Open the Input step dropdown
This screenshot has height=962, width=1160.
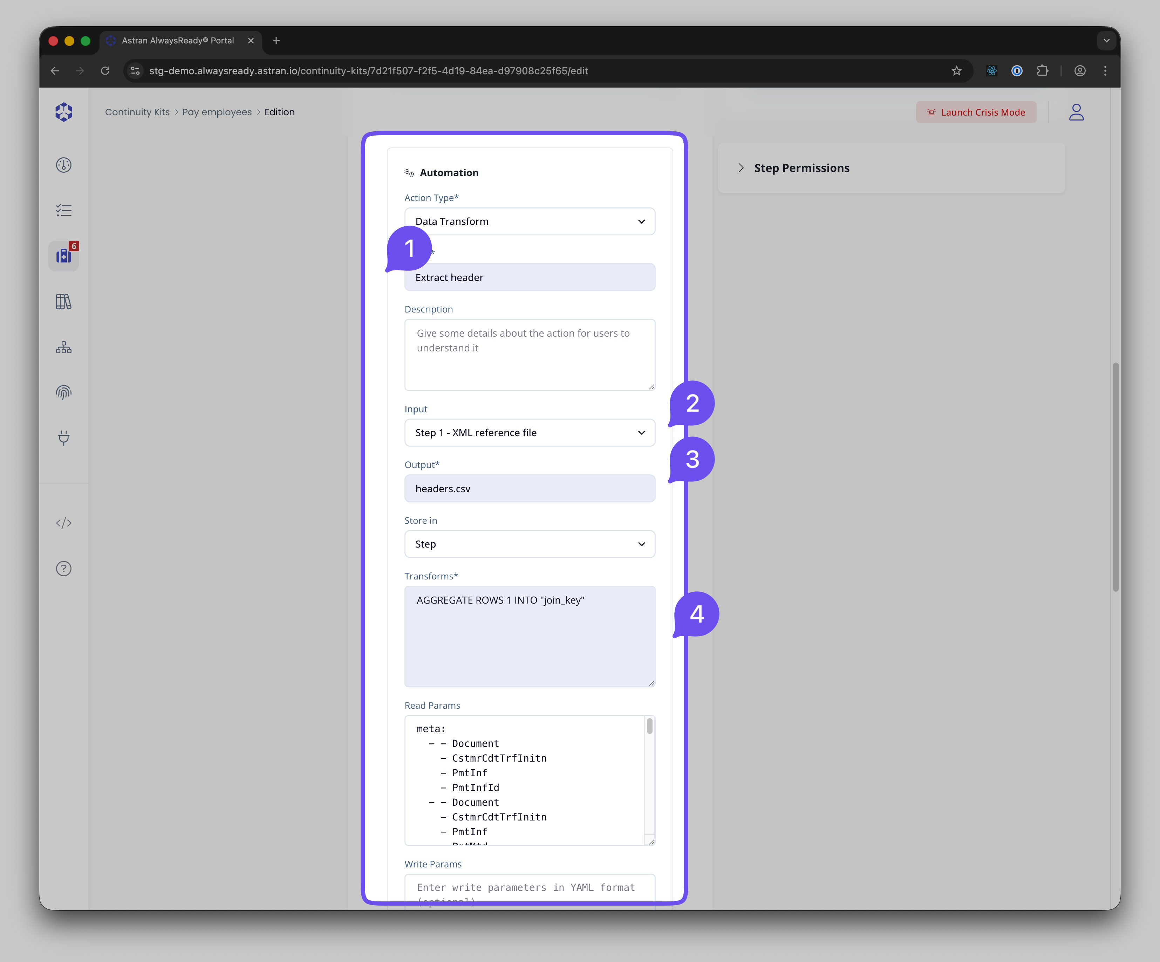529,433
